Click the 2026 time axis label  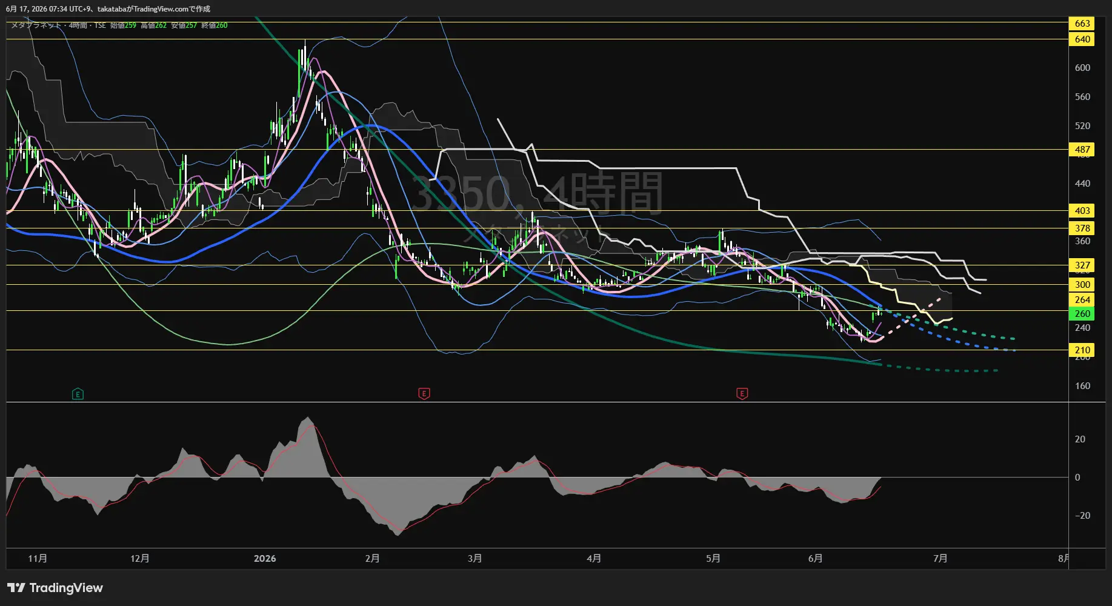[265, 558]
